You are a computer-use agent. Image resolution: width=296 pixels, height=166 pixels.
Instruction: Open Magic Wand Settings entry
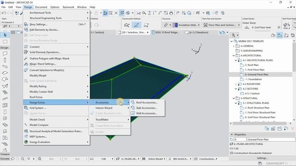56,64
